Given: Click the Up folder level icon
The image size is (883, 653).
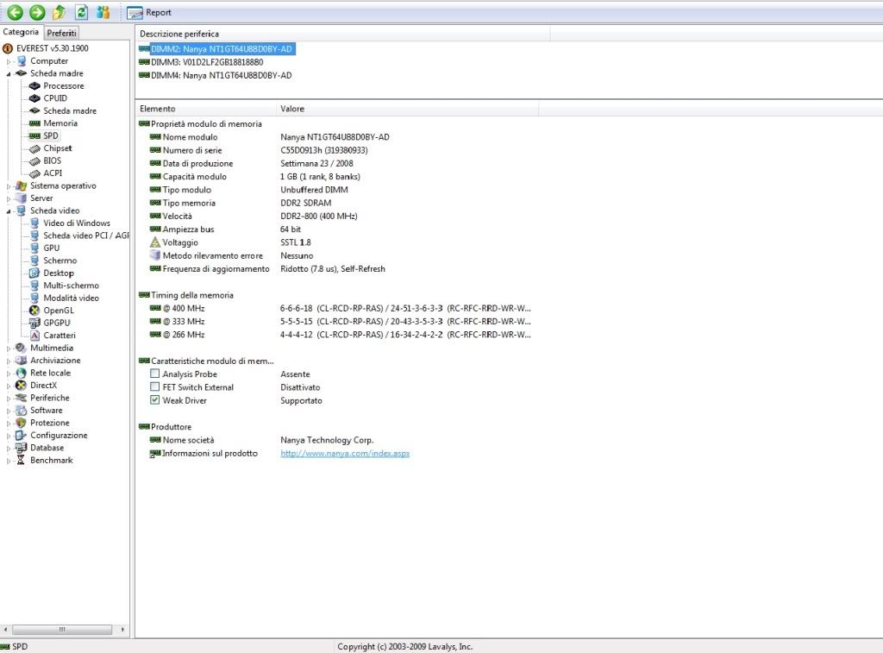Looking at the screenshot, I should (x=59, y=12).
